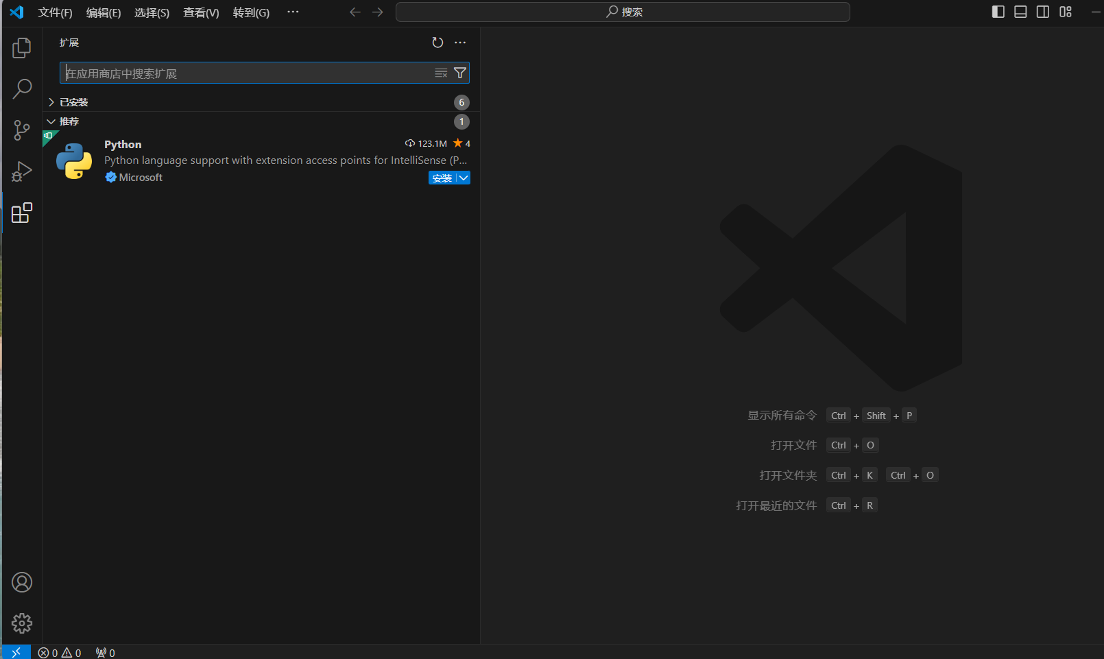Go back with navigation arrow

pos(355,12)
